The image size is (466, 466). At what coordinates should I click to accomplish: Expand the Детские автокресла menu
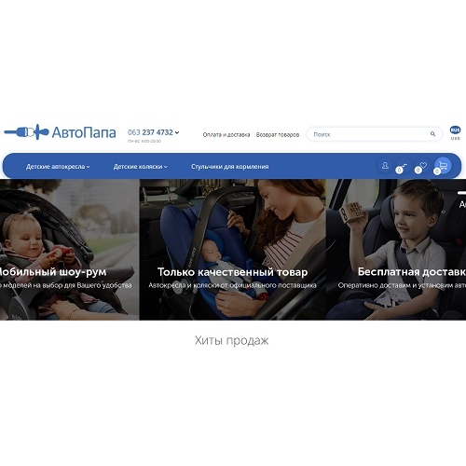pyautogui.click(x=58, y=167)
